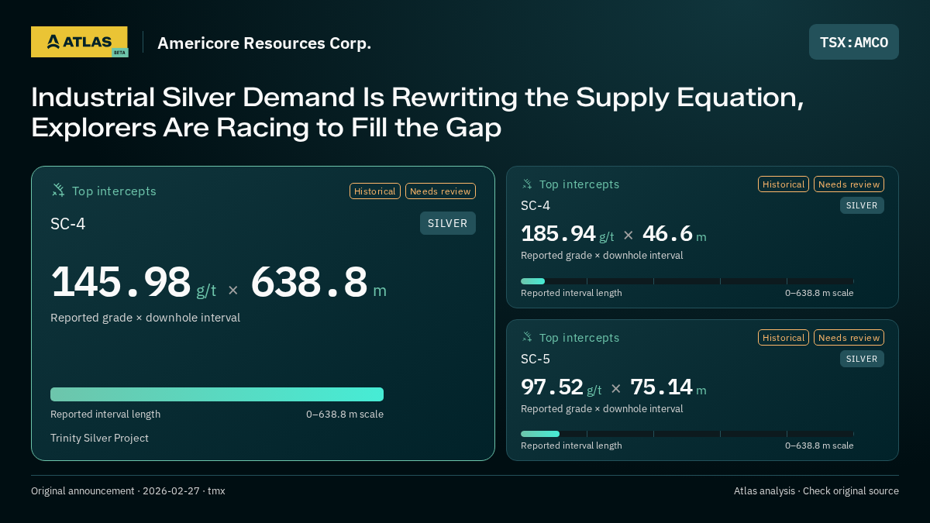This screenshot has width=930, height=523.
Task: Click the 638.8 interval value
Action: [x=309, y=282]
